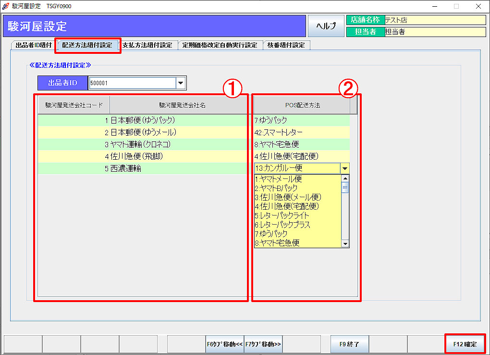Select 3:佐川急便(メール便) in dropdown list
This screenshot has height=355, width=490.
coord(298,197)
